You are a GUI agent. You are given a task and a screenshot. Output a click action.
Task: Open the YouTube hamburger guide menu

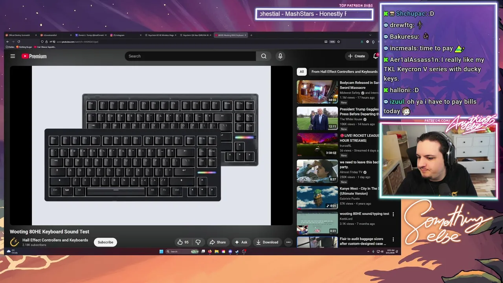click(x=13, y=56)
